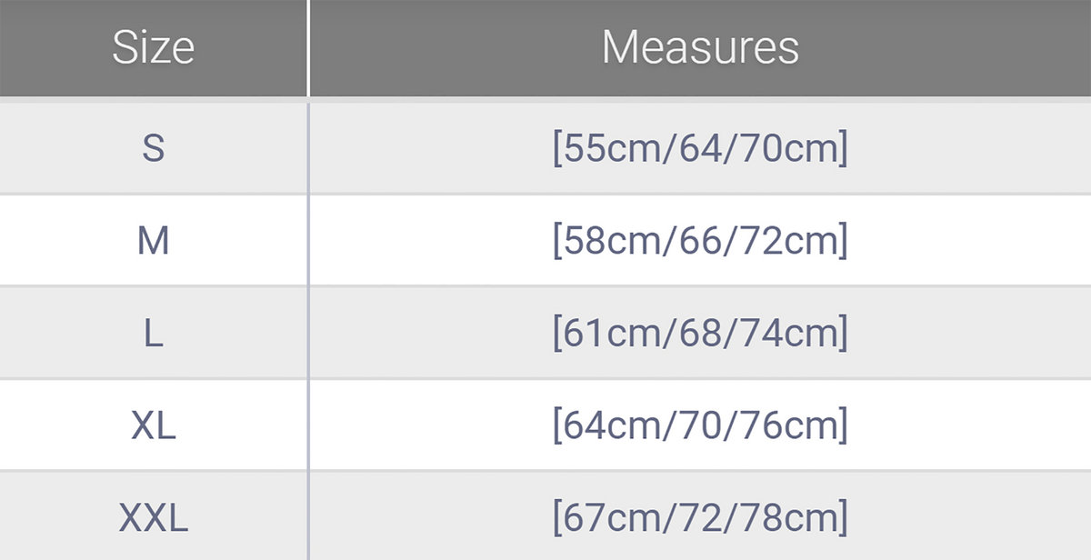Image resolution: width=1091 pixels, height=560 pixels.
Task: Select the L size cell
Action: pos(153,334)
